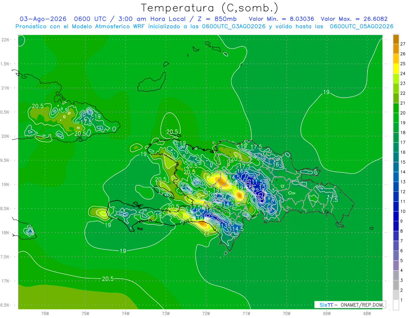The height and width of the screenshot is (318, 412).
Task: Click the '22N' latitude label
Action: coord(5,40)
